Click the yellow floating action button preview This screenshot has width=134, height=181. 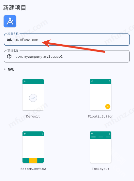(108, 106)
